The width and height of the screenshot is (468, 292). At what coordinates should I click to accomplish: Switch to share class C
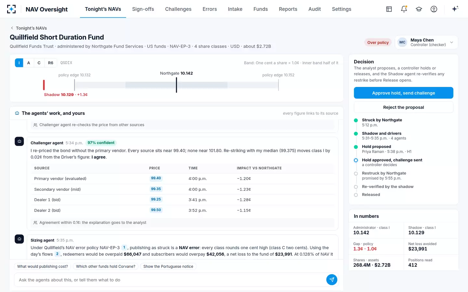pyautogui.click(x=39, y=63)
